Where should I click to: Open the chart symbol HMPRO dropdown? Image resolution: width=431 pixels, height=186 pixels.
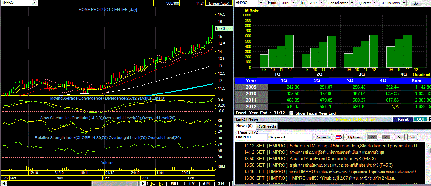(x=35, y=3)
